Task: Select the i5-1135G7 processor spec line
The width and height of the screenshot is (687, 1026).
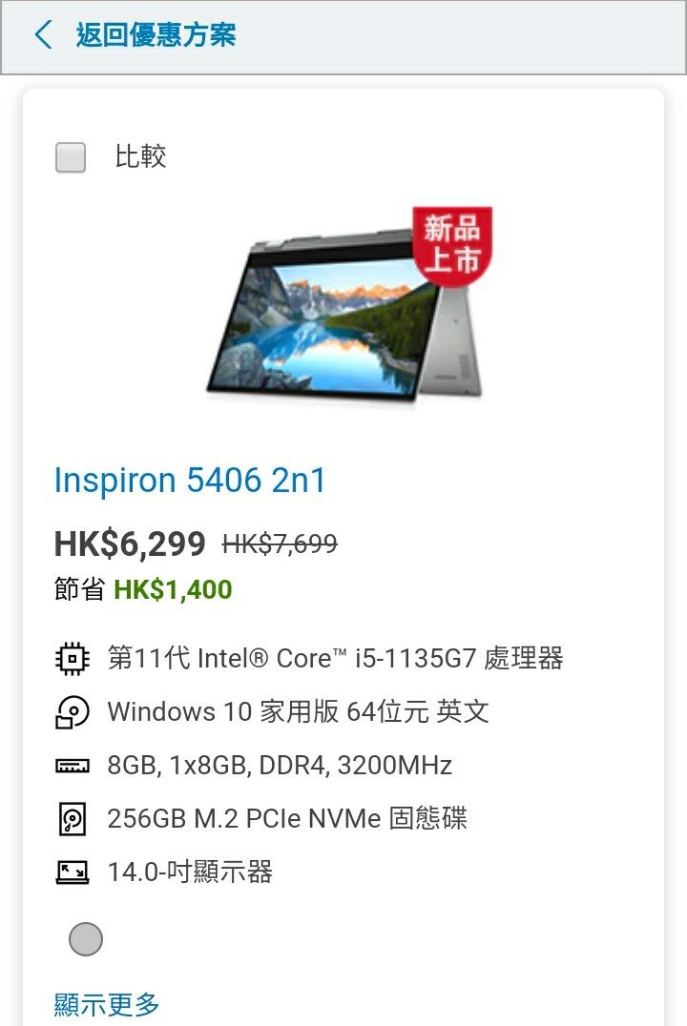Action: click(x=335, y=658)
